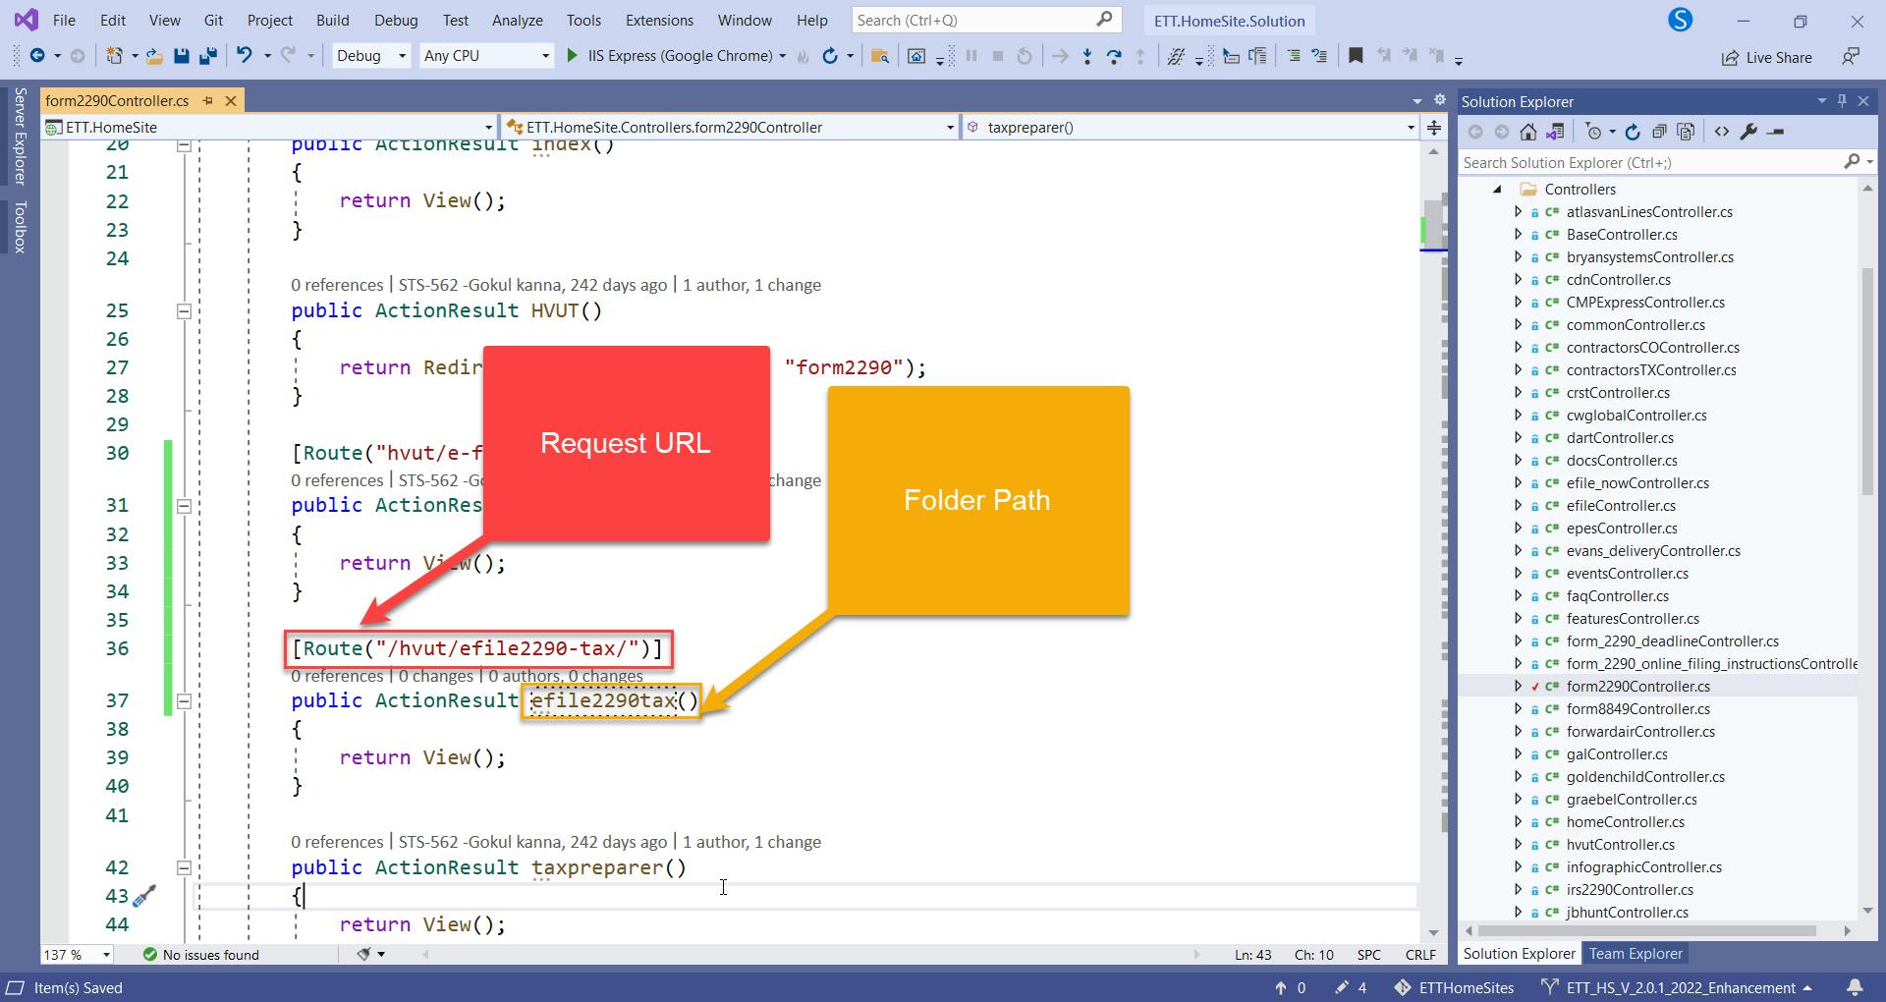Click the Uncomment selected lines icon
The height and width of the screenshot is (1002, 1886).
tap(1319, 56)
